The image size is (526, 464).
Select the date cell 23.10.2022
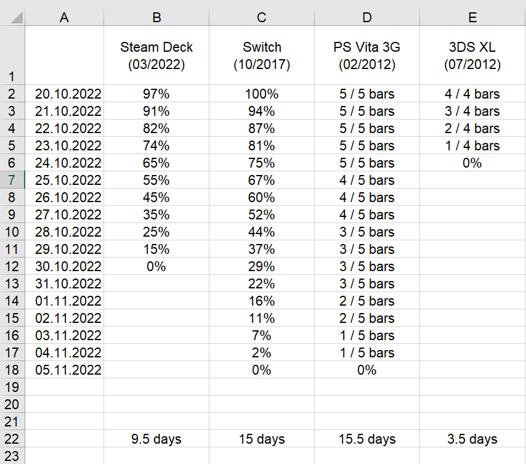pyautogui.click(x=65, y=145)
